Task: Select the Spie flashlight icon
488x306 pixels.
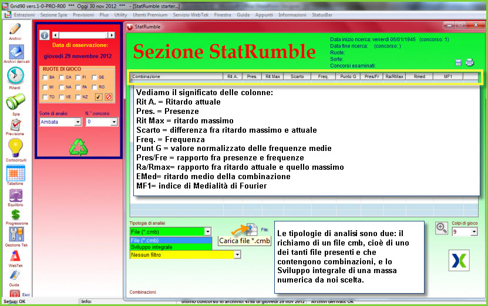Action: click(15, 102)
